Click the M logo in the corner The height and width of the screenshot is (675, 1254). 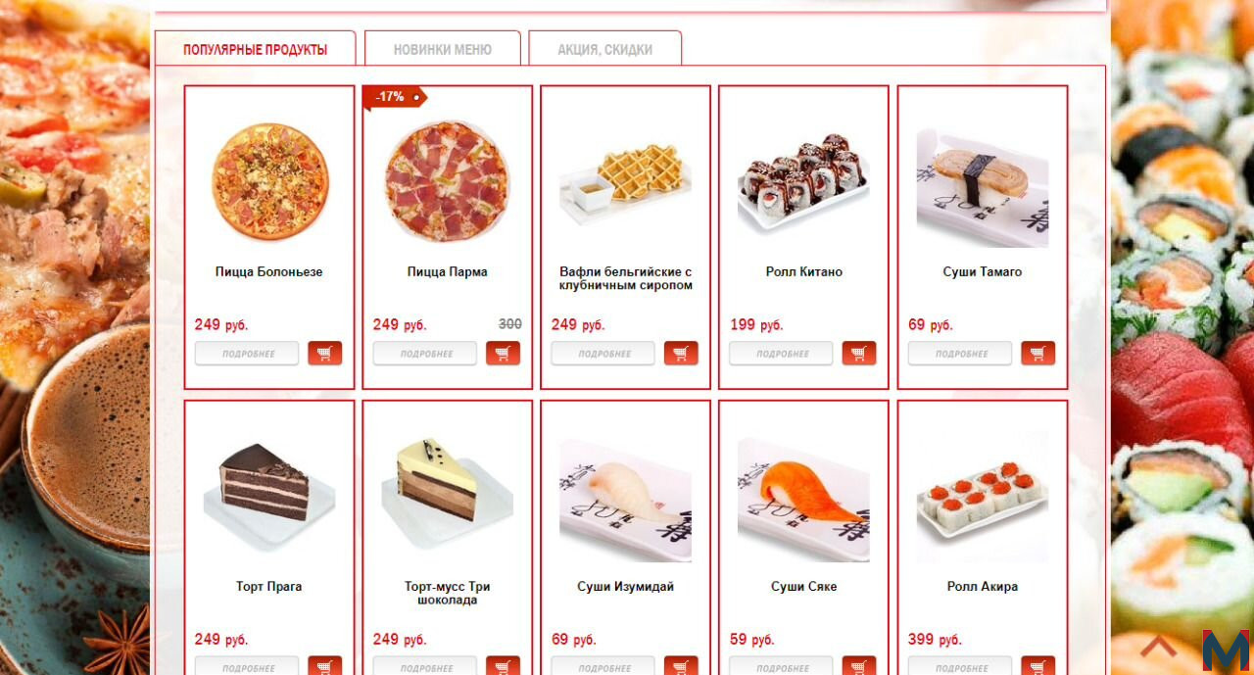point(1226,651)
